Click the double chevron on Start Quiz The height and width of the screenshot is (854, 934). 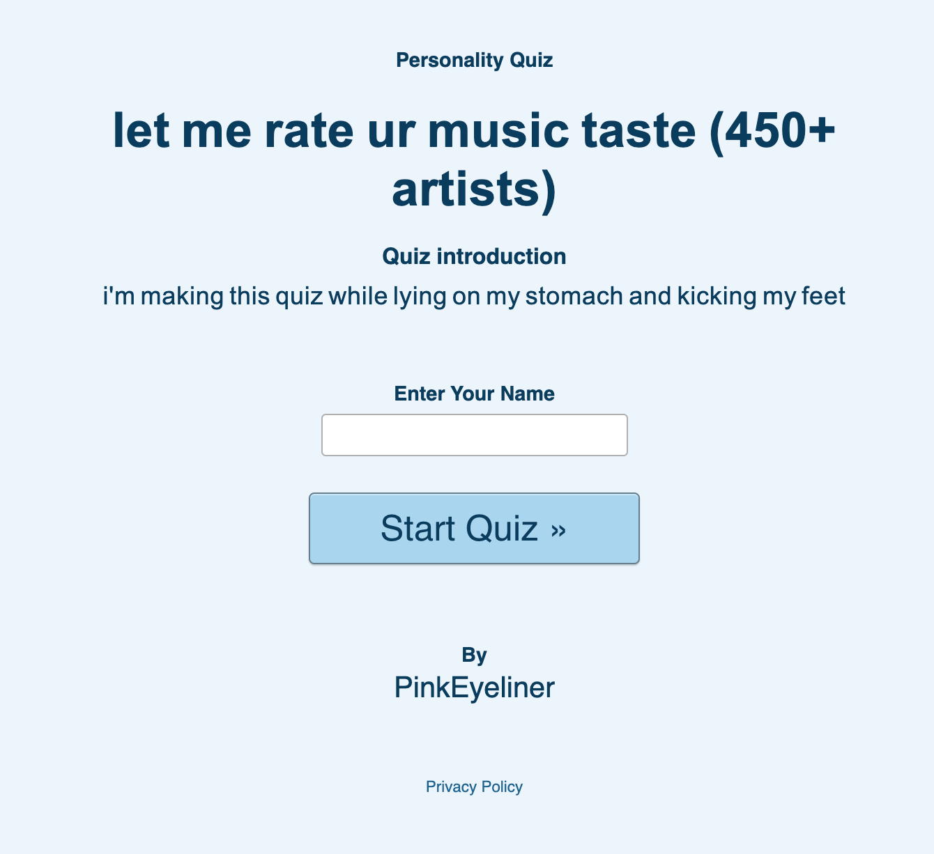(x=558, y=529)
